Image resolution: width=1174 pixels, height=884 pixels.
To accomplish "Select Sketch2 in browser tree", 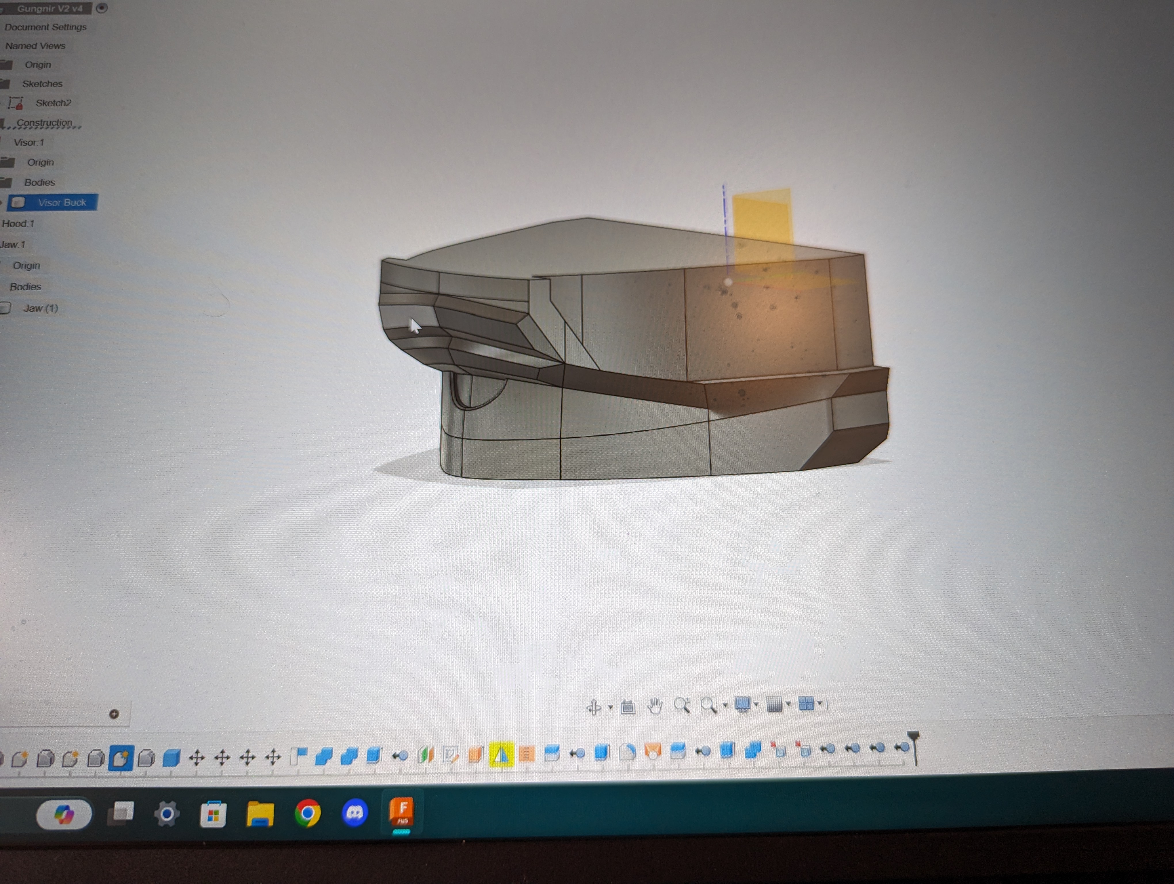I will (53, 103).
